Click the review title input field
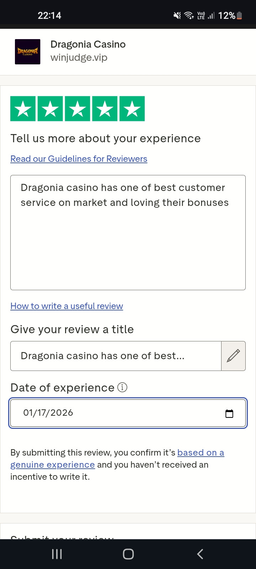 (116, 356)
